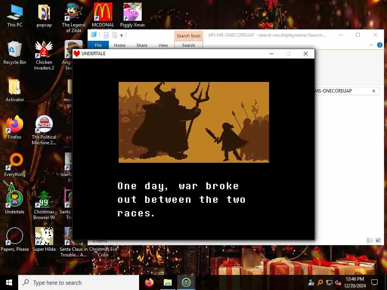Click Explorer quick access properties icon
The image size is (387, 290).
point(106,35)
